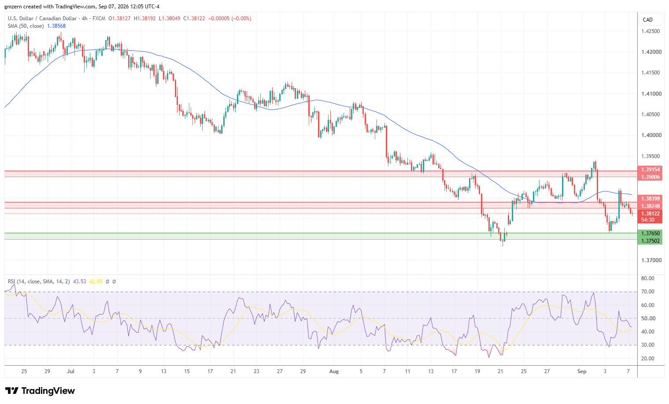Click the open price O1.38127
Image resolution: width=669 pixels, height=404 pixels.
coord(120,19)
